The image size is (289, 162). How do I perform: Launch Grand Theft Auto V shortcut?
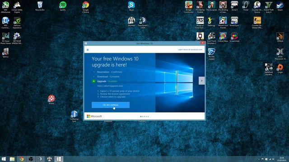tap(269, 7)
